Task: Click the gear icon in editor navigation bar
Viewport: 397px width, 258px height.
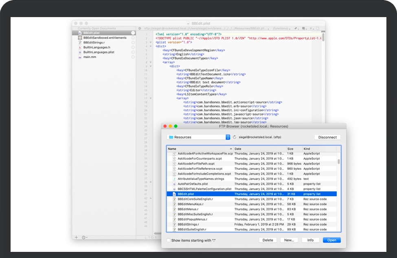Action: pos(140,28)
